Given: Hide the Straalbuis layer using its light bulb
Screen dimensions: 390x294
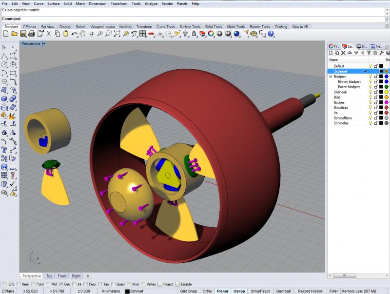Looking at the screenshot, I should [x=370, y=108].
